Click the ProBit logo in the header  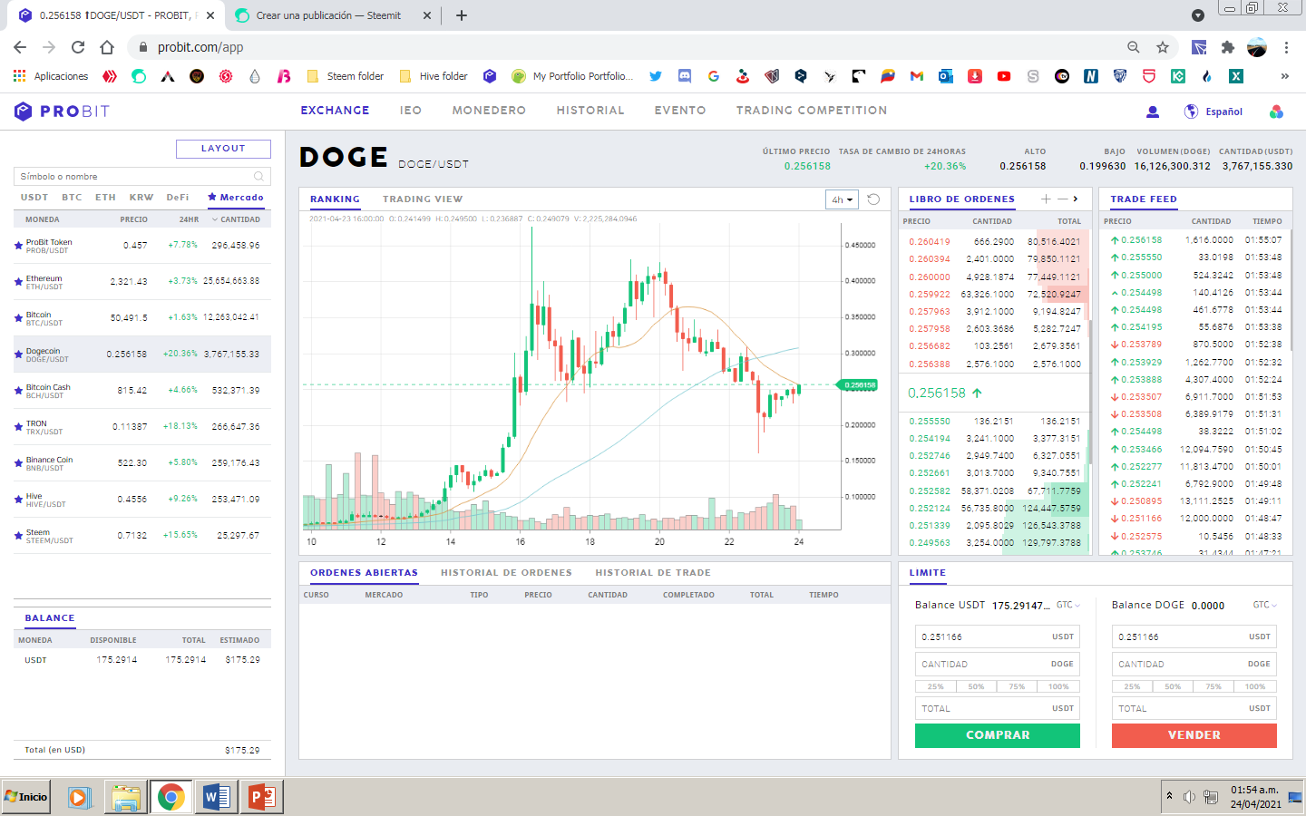tap(62, 112)
